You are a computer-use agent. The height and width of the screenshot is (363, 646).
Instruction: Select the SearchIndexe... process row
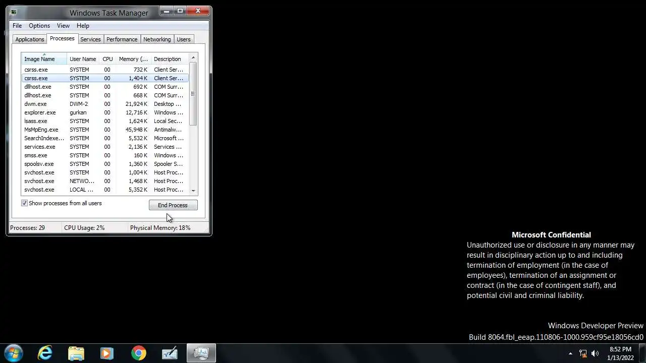point(105,138)
